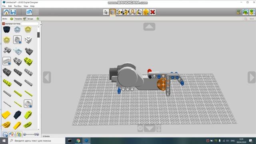Click the Windows taskbar search box
This screenshot has height=144, width=256.
(36, 140)
